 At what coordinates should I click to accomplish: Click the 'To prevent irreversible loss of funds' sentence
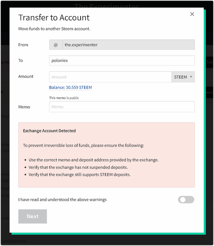(x=83, y=145)
